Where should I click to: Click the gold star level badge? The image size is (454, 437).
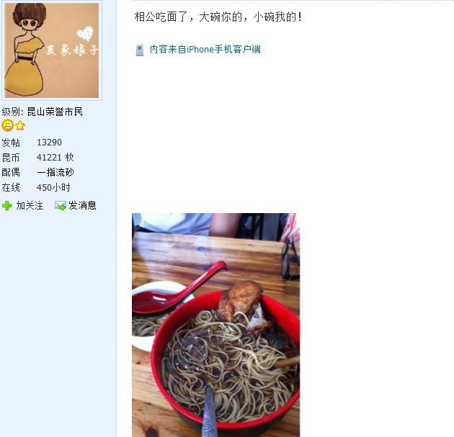tap(20, 126)
